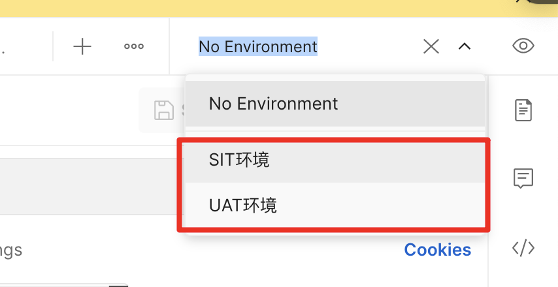Click the floppy disk Save icon
This screenshot has height=287, width=558.
(x=163, y=110)
